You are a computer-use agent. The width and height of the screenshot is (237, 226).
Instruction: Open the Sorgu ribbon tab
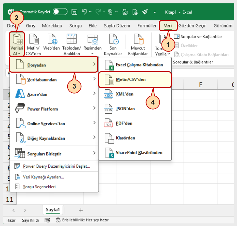pos(75,26)
